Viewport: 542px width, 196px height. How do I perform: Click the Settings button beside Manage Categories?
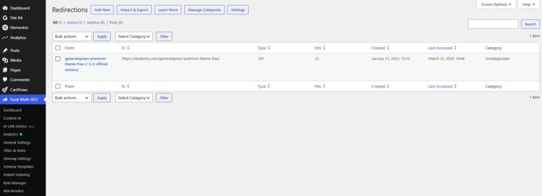tap(238, 10)
